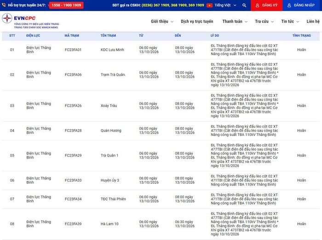
Task: Select station code FC23FA06
Action: pyautogui.click(x=73, y=75)
